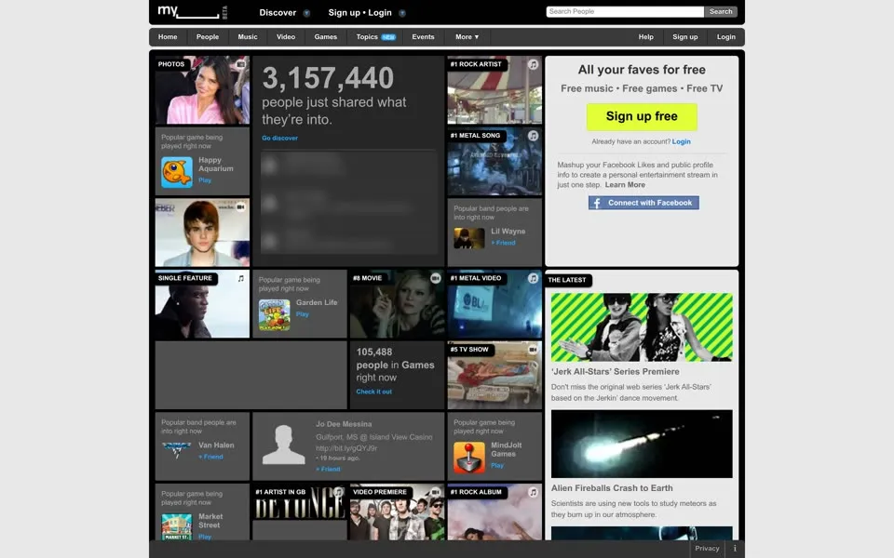Click Play under MindJolt Games

[497, 466]
